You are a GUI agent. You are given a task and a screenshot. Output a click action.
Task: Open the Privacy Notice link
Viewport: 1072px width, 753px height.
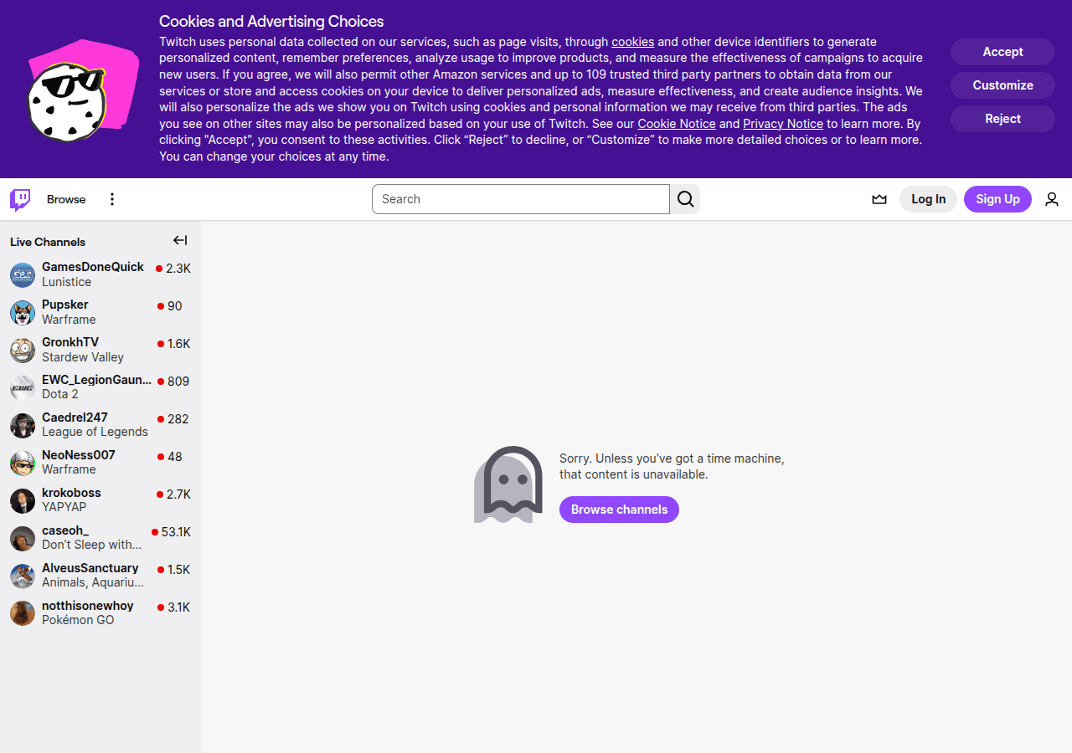[x=783, y=124]
